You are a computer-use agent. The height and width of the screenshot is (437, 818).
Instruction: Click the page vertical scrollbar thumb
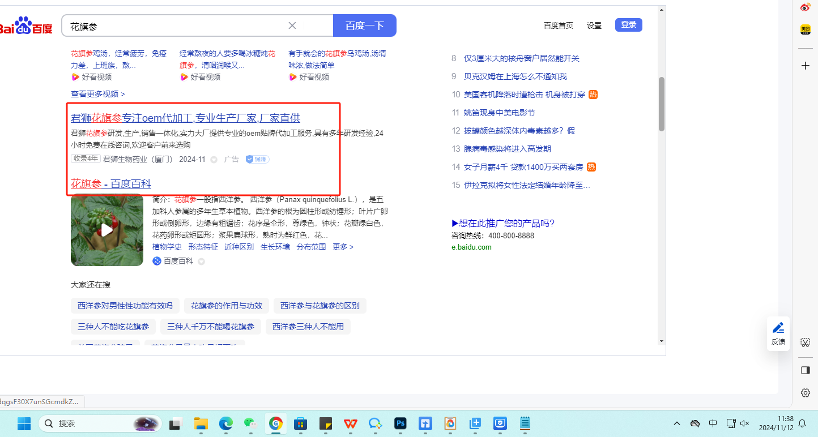(661, 104)
